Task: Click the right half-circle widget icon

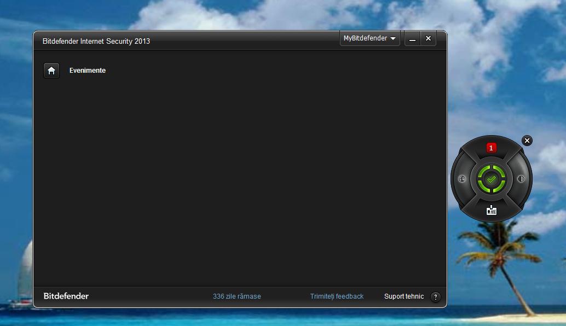Action: click(521, 179)
